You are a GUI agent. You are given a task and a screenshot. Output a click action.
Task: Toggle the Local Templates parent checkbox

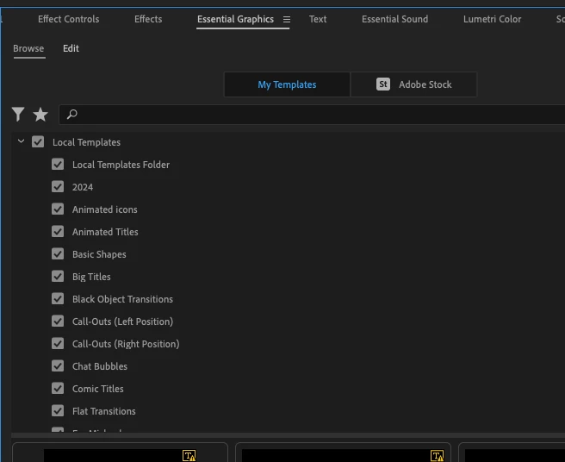(38, 141)
